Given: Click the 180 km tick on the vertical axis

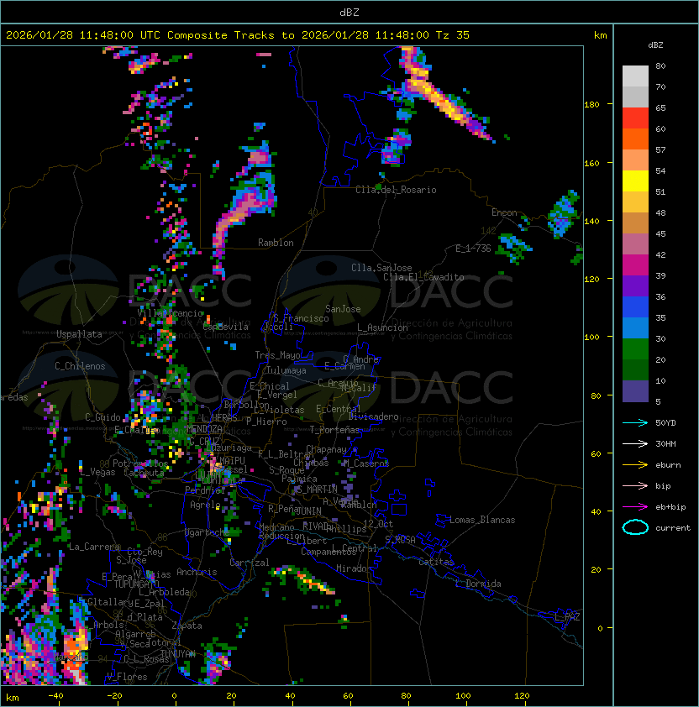Looking at the screenshot, I should coord(591,105).
